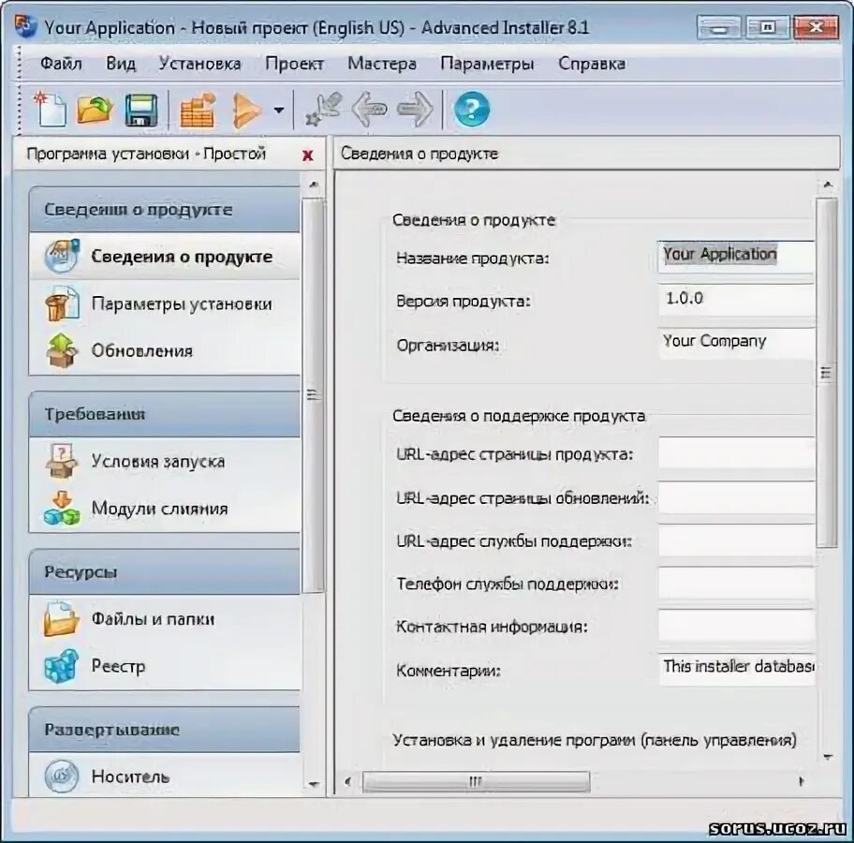This screenshot has width=854, height=843.
Task: Save project with the floppy disk icon
Action: [x=140, y=111]
